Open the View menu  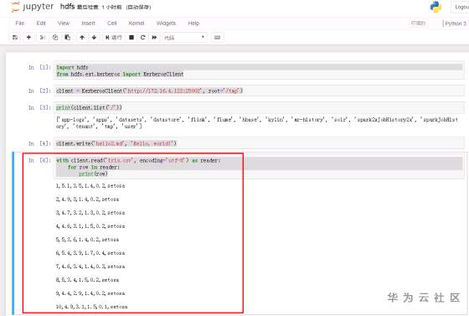pos(64,23)
